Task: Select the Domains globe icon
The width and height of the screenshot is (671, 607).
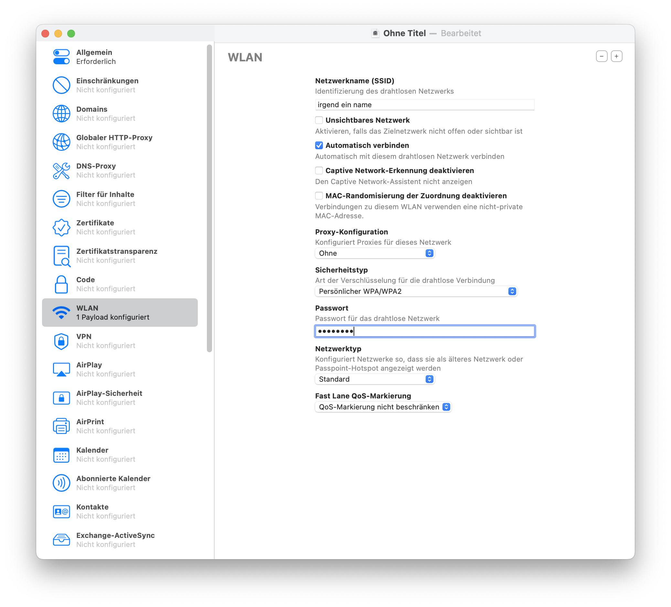Action: [x=61, y=114]
